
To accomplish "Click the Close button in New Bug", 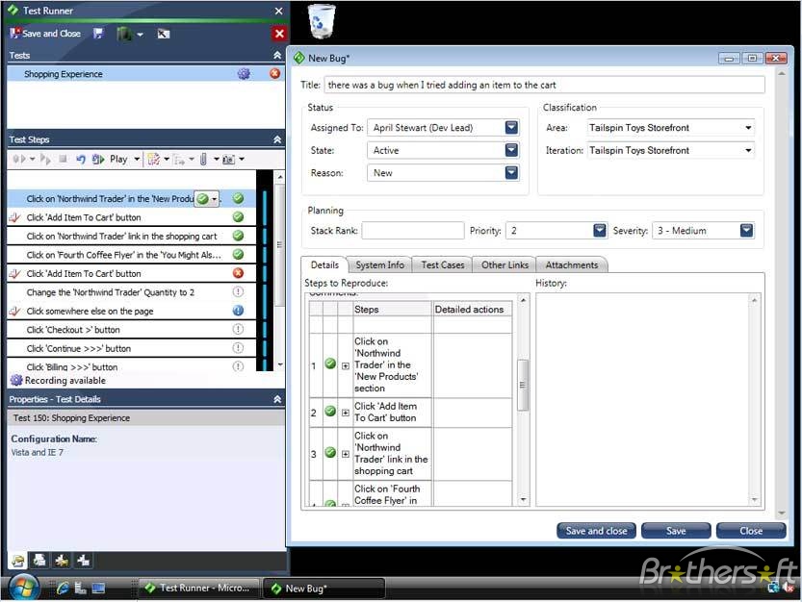I will [x=750, y=531].
